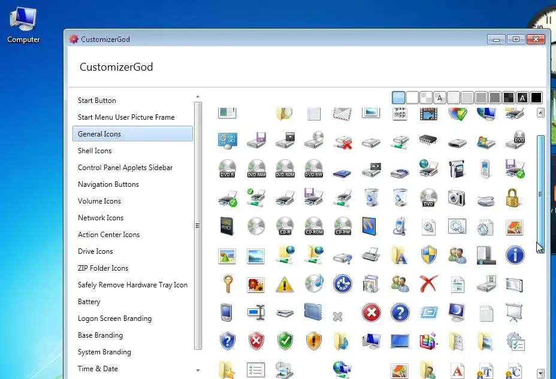The width and height of the screenshot is (556, 379).
Task: Click the category list scroll up arrow
Action: [198, 97]
